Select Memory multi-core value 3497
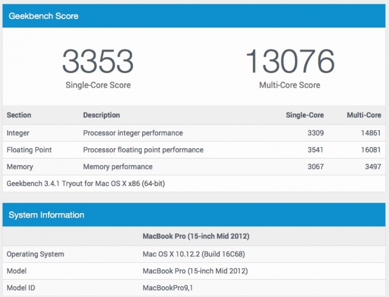 tap(373, 167)
